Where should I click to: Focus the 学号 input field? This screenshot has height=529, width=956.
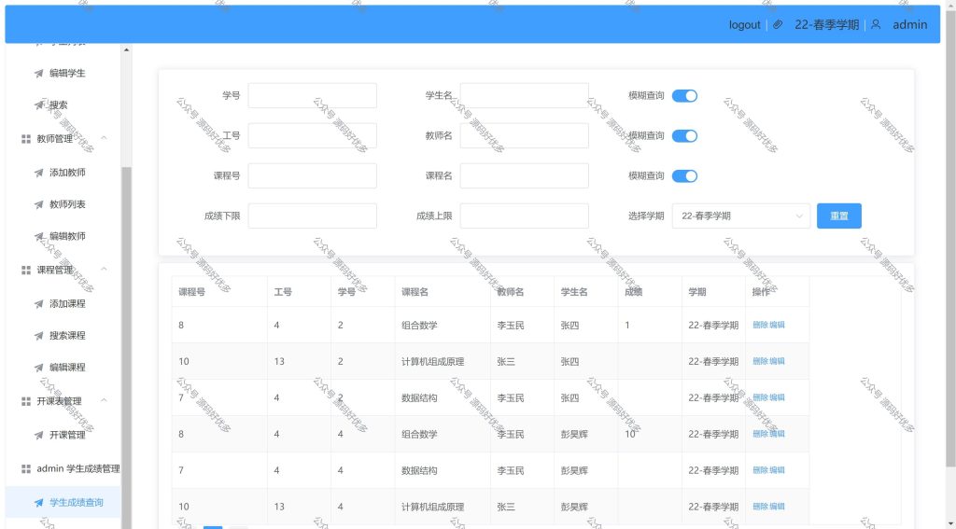click(312, 96)
